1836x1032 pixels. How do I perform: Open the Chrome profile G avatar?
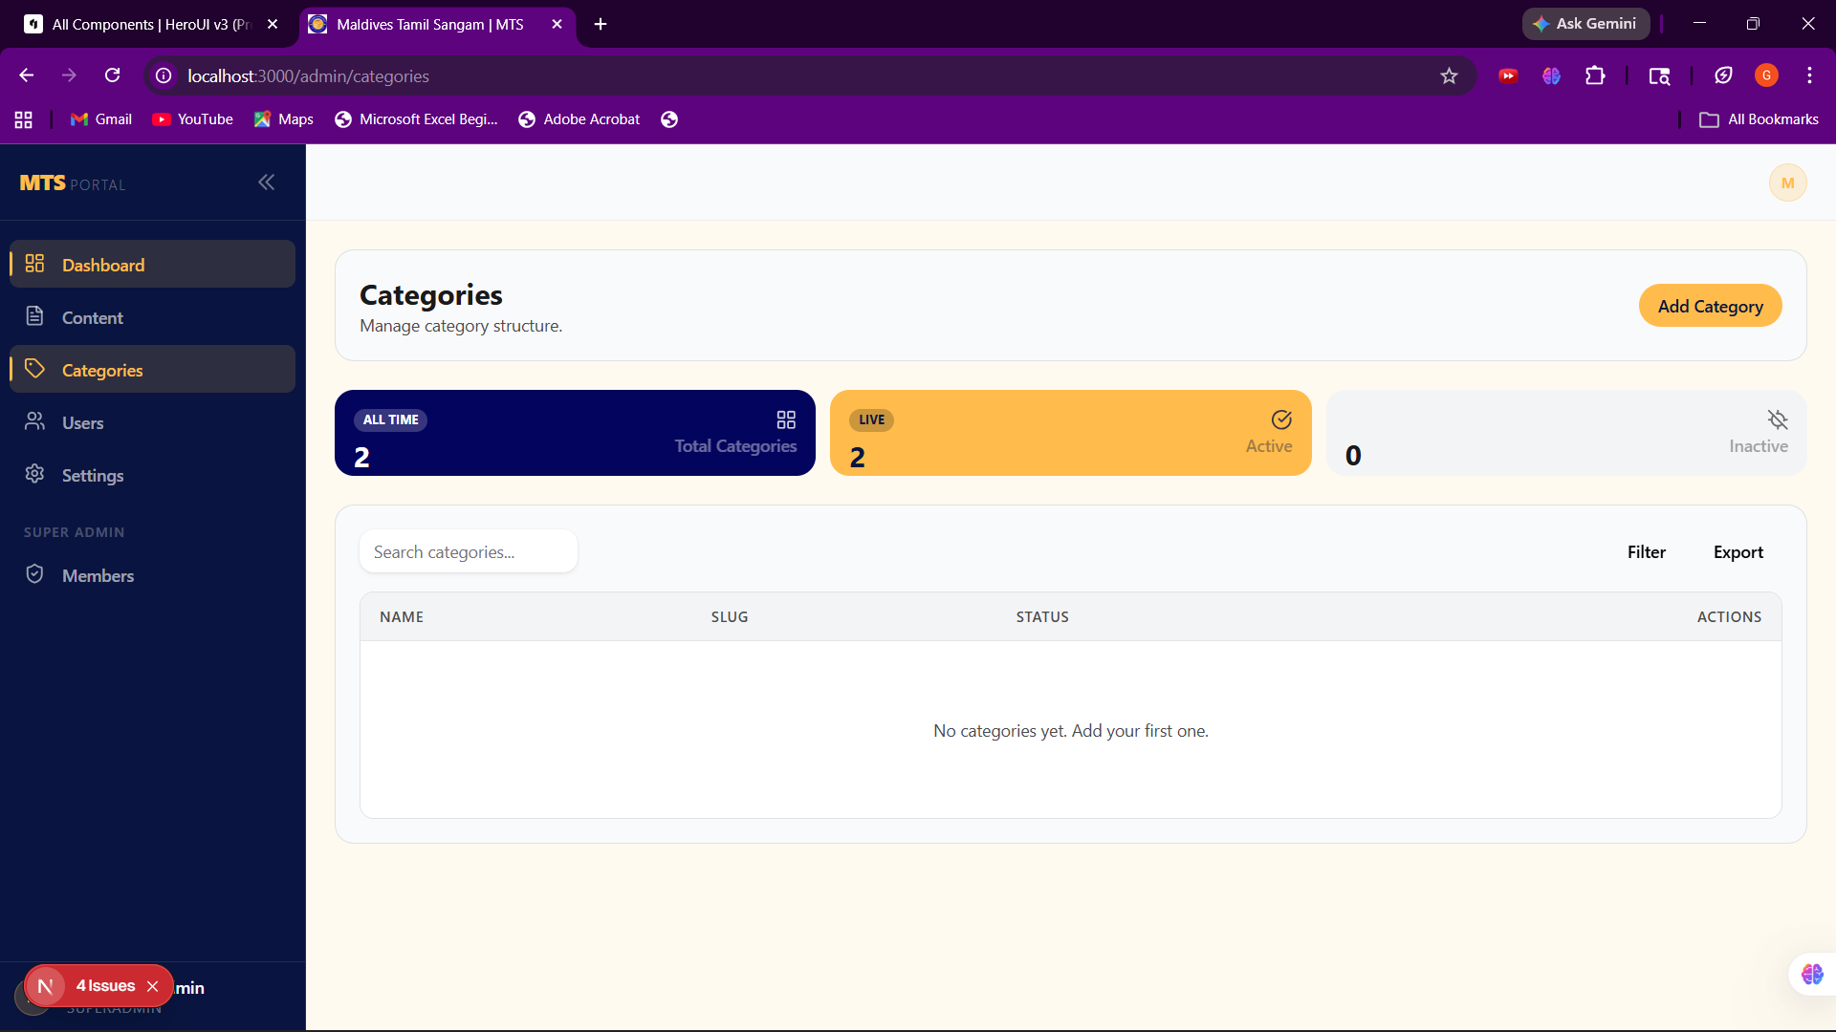(x=1766, y=75)
